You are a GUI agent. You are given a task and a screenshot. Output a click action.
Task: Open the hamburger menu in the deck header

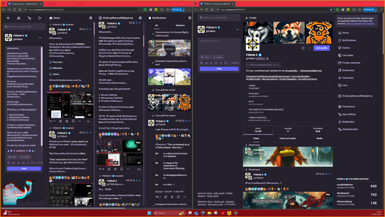click(x=8, y=18)
